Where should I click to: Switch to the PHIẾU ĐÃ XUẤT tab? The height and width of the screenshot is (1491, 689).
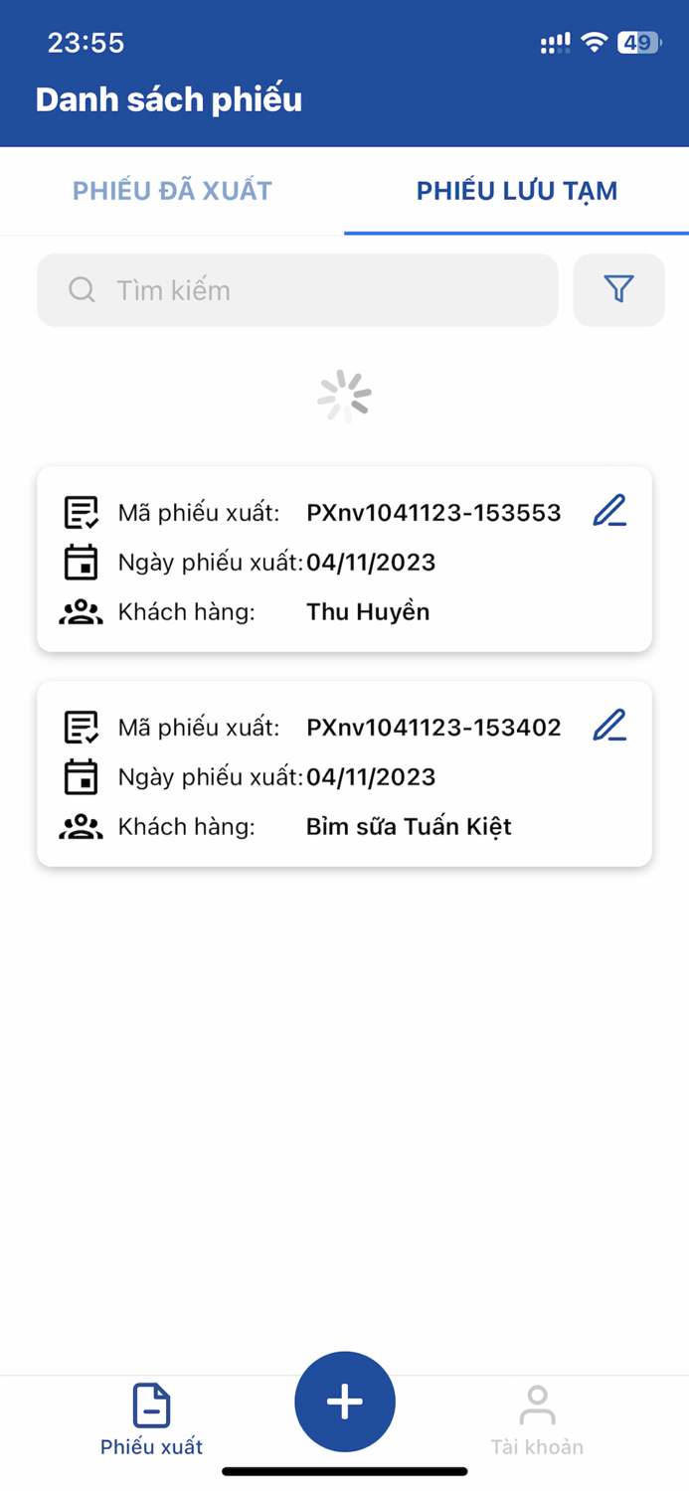pyautogui.click(x=171, y=191)
